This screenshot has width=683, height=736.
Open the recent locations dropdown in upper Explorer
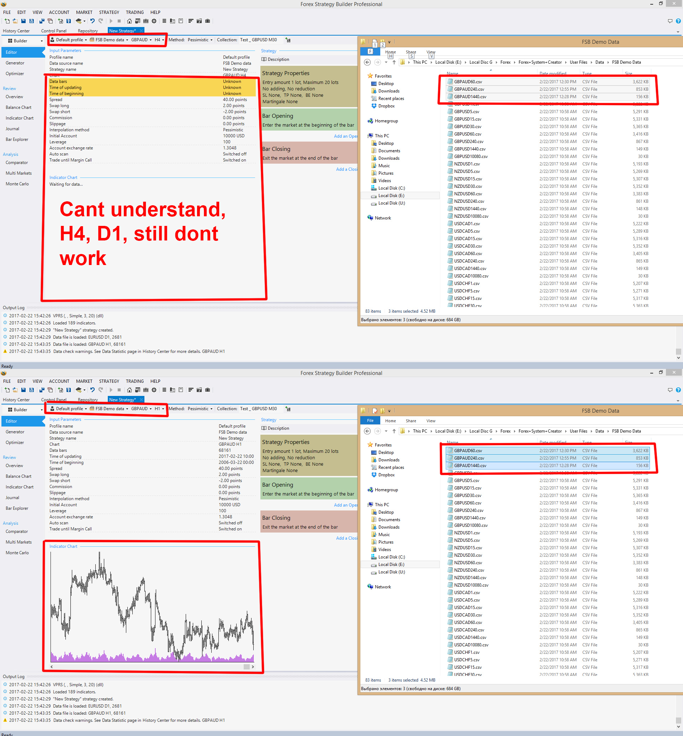point(386,62)
